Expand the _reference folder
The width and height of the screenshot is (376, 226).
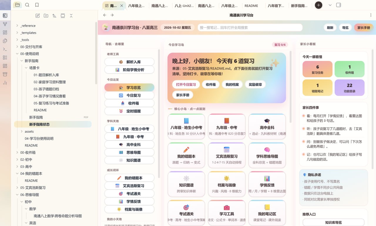[x=28, y=25]
